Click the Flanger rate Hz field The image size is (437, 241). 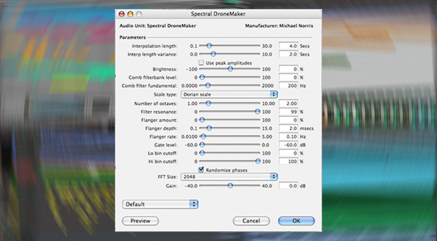pos(288,136)
